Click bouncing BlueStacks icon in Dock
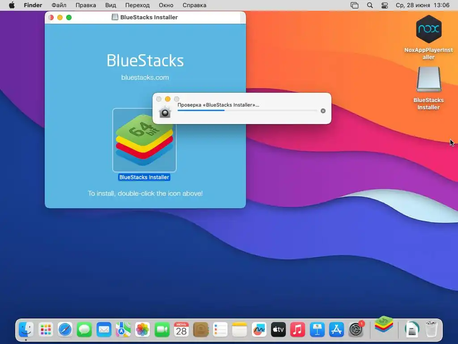Screen dimensions: 458x344 (x=384, y=324)
